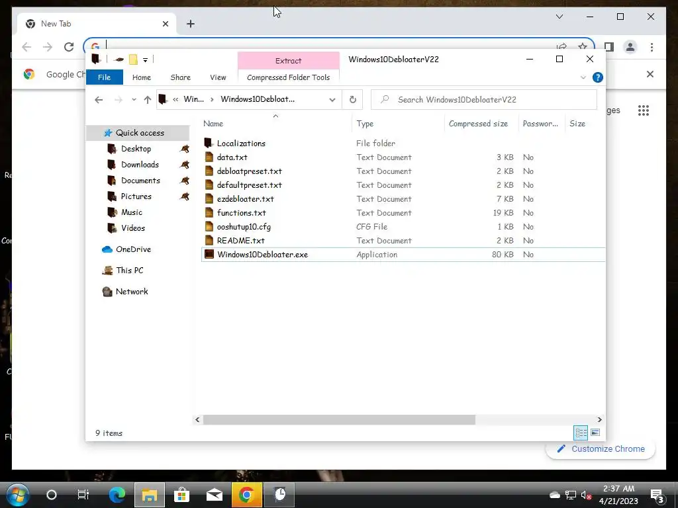This screenshot has width=678, height=508.
Task: Open the File menu tab
Action: pyautogui.click(x=104, y=77)
